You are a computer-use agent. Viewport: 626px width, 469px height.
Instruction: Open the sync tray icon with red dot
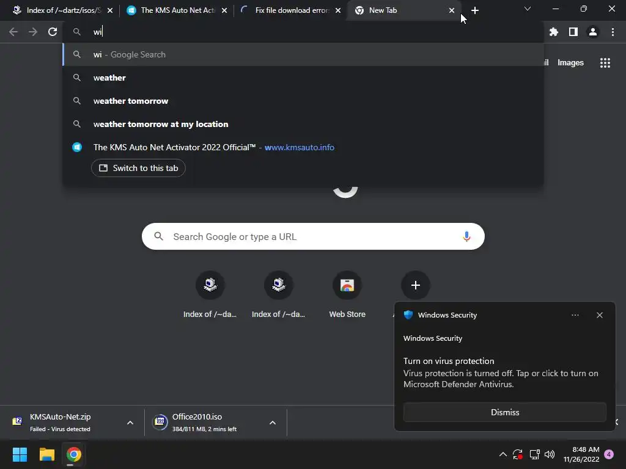click(518, 454)
